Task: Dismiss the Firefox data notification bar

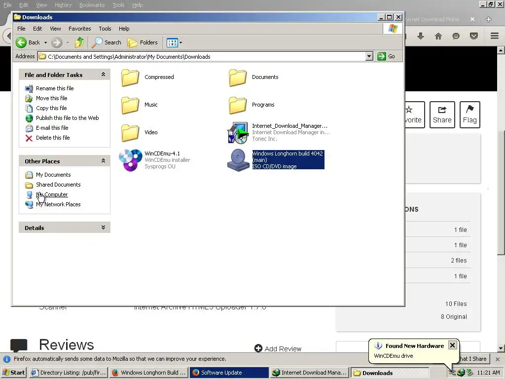Action: click(498, 359)
